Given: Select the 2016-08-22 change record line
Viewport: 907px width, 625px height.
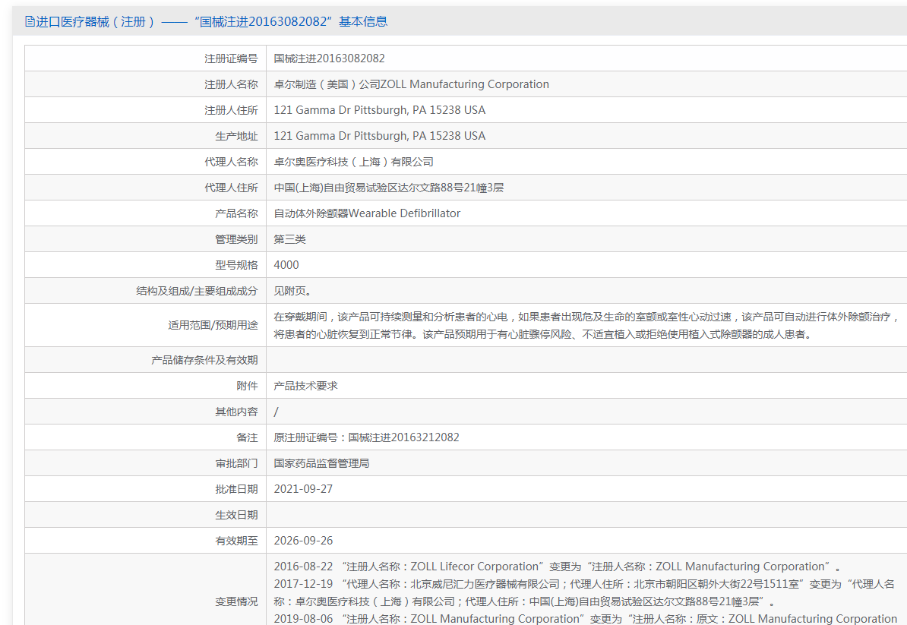Looking at the screenshot, I should click(558, 567).
